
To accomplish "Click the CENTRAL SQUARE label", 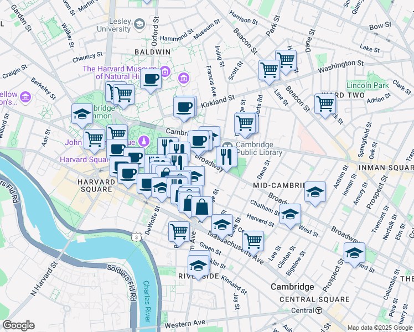I will point(314,299).
